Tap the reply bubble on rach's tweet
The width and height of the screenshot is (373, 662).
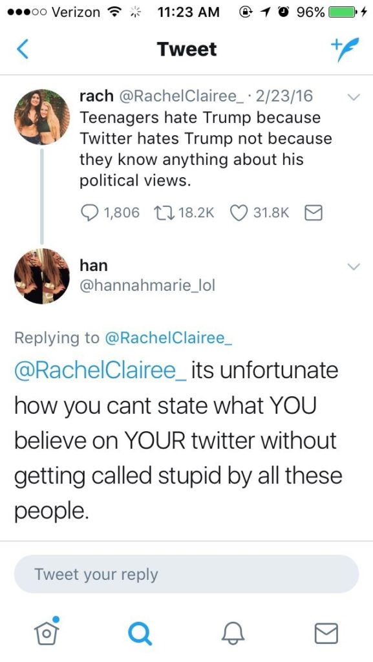tap(88, 212)
